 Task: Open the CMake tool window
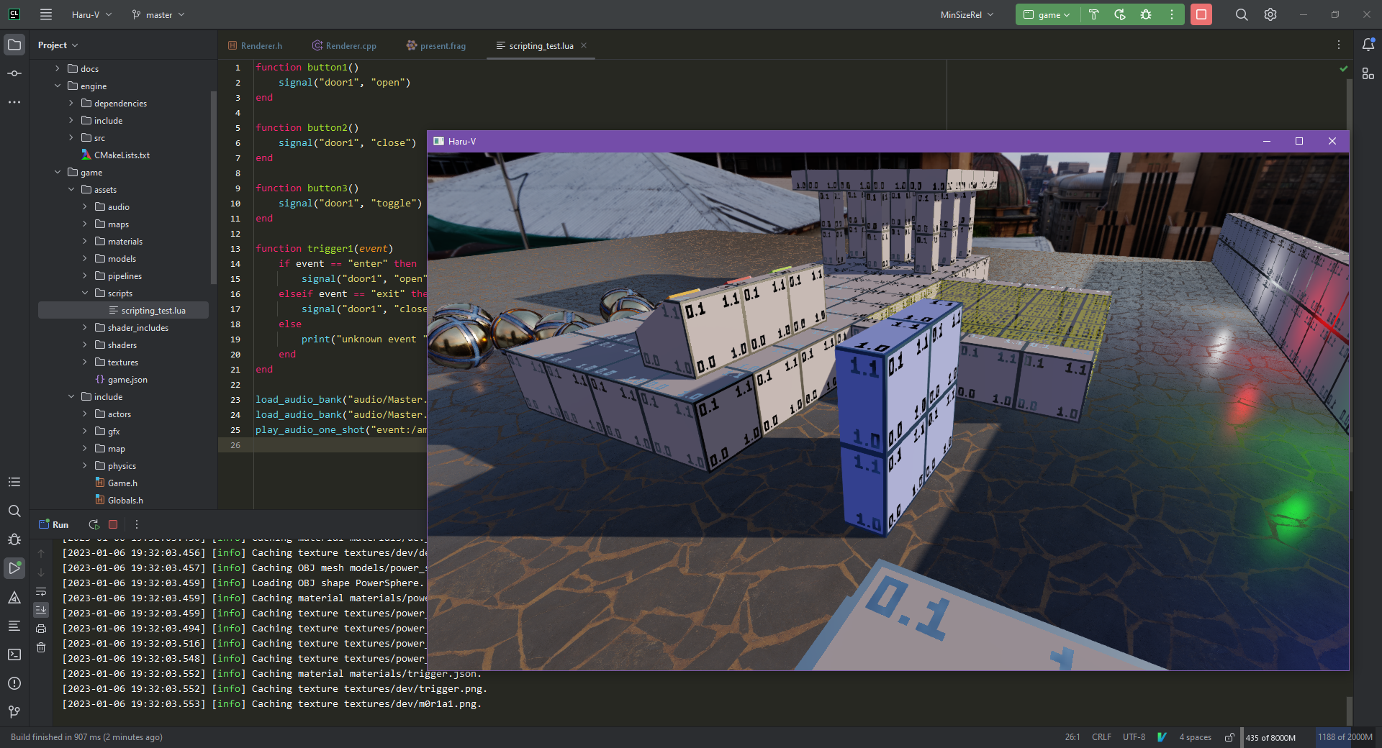[14, 597]
